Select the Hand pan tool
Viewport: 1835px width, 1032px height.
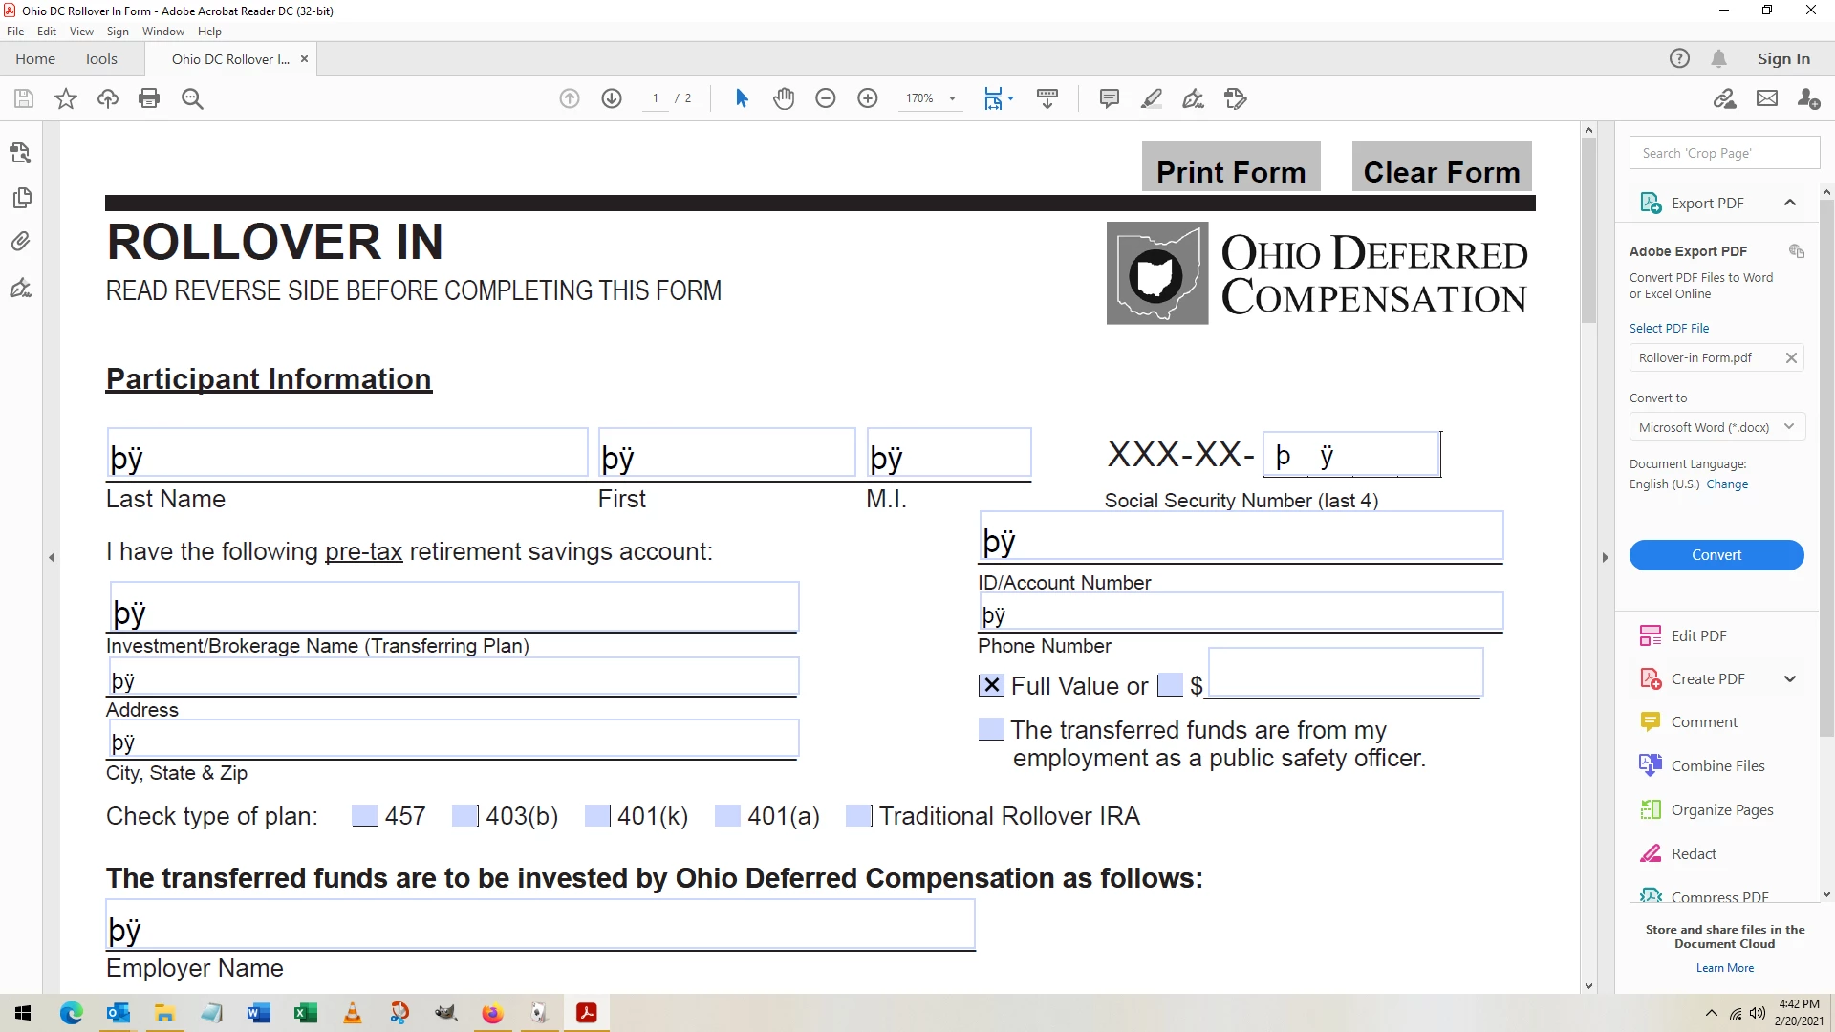tap(784, 98)
